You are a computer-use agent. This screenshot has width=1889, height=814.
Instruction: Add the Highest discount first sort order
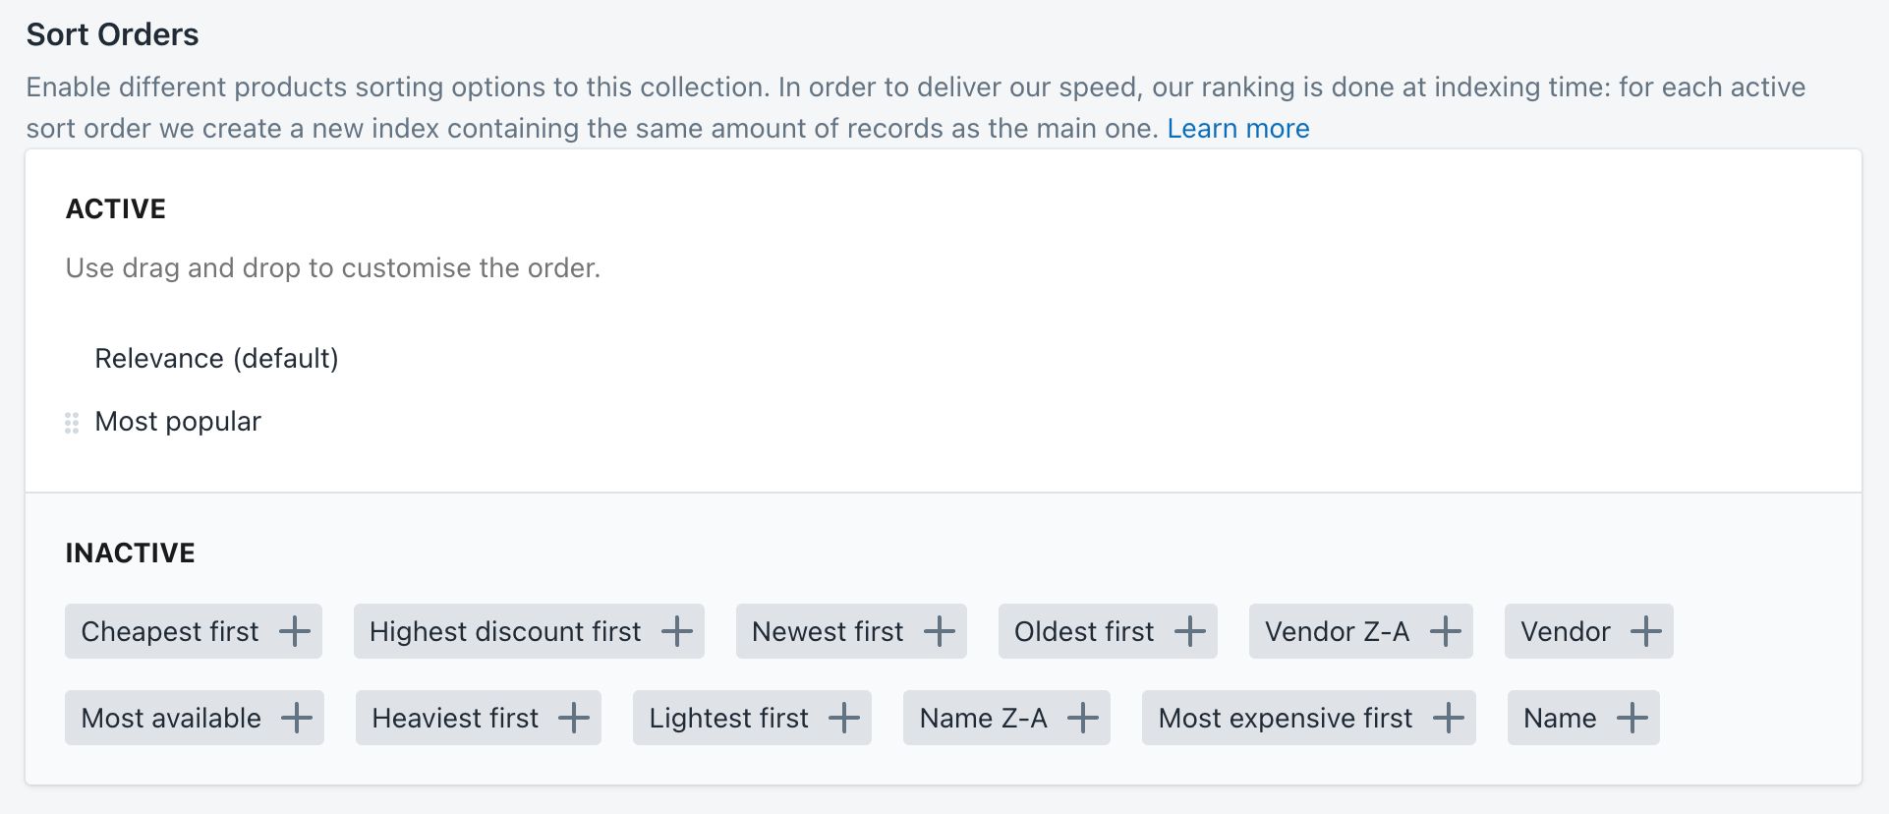[676, 631]
